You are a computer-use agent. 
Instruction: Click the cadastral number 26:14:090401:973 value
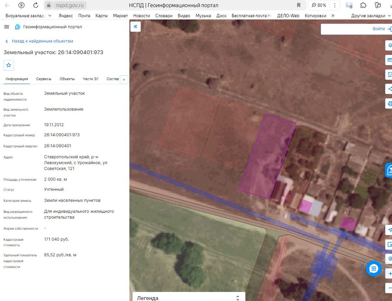pos(62,135)
